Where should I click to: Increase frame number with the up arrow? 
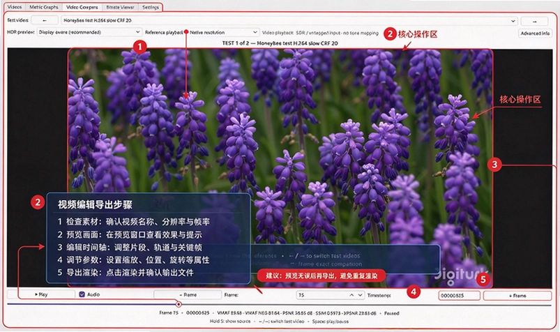click(351, 295)
